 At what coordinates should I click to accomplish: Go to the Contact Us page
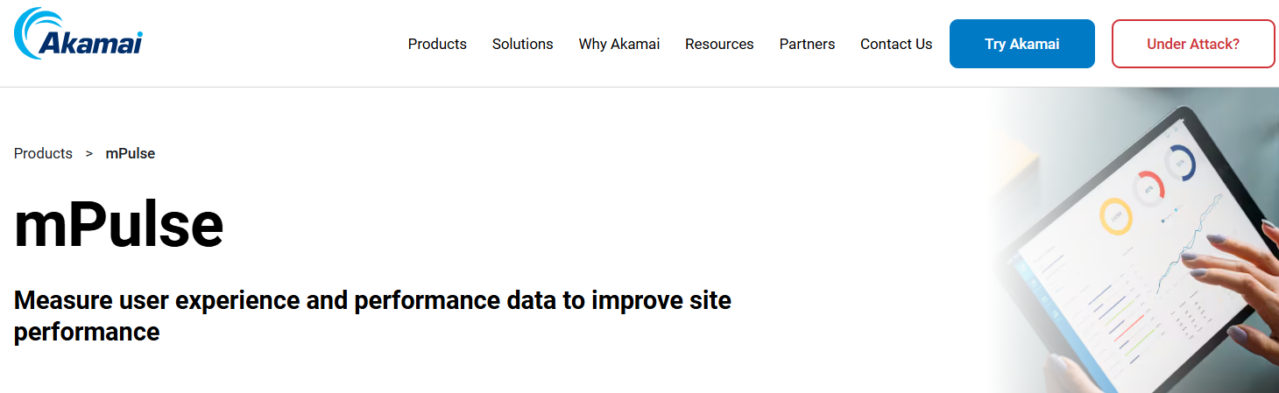[x=895, y=44]
